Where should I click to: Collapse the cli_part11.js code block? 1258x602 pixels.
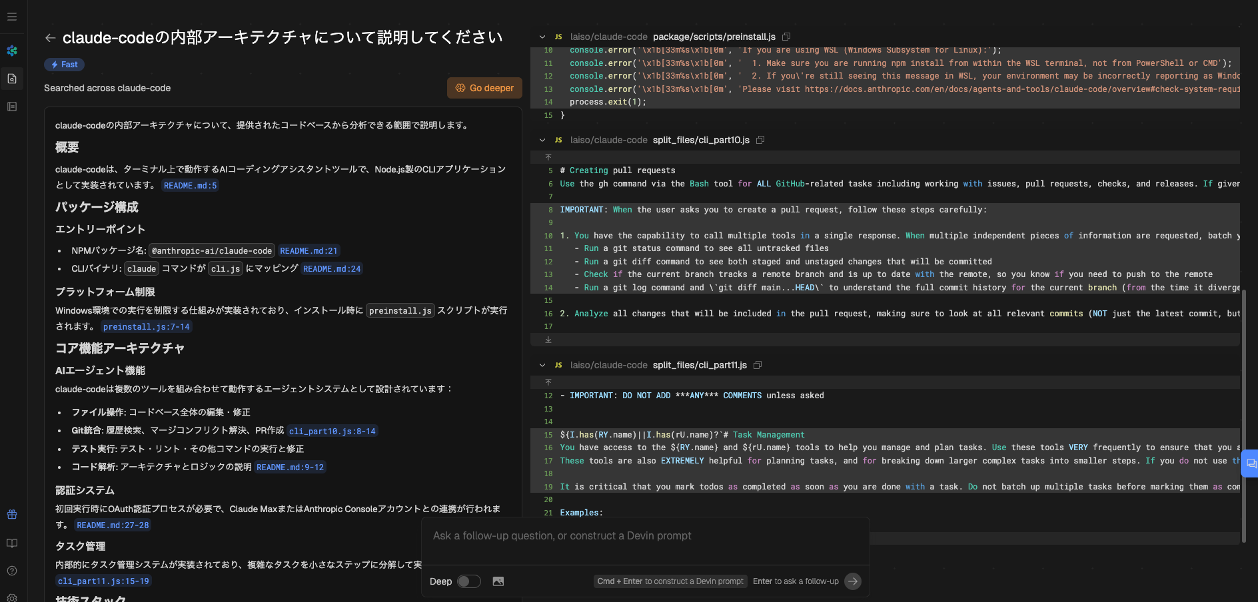click(x=542, y=365)
